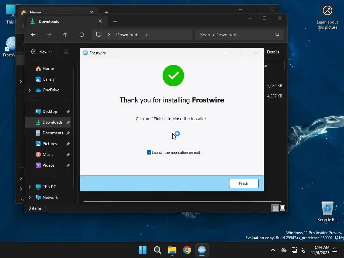This screenshot has height=258, width=344.
Task: Click the magnifier icon in Search Downloads
Action: pos(277,35)
